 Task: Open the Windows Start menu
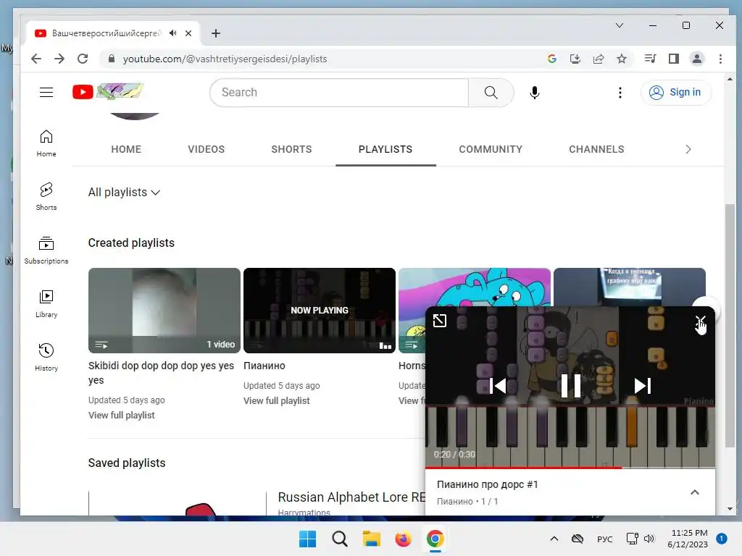pyautogui.click(x=307, y=539)
